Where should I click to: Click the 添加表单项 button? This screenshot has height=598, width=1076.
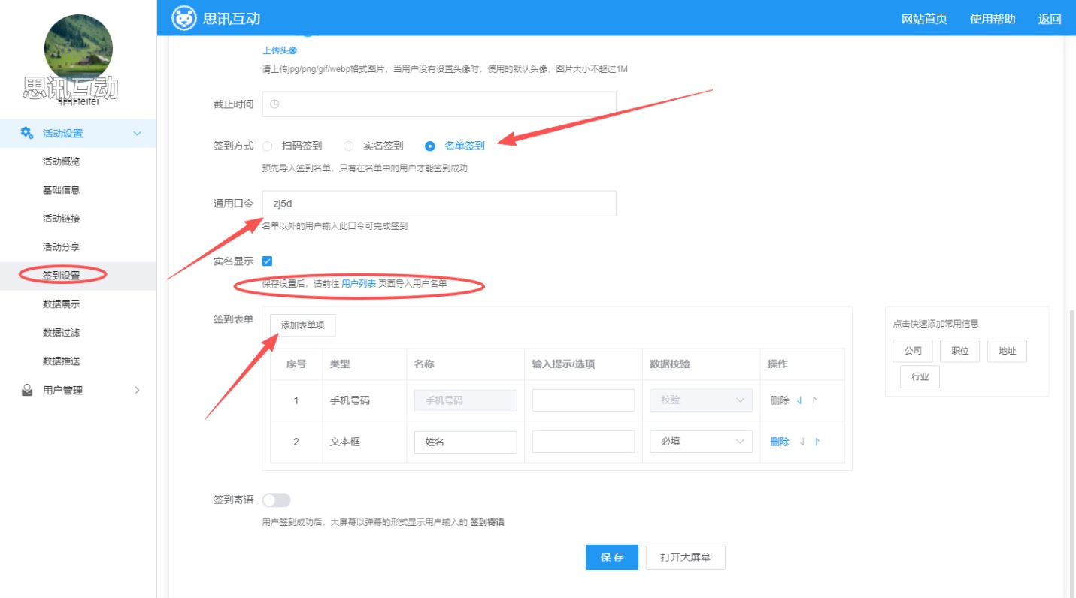[302, 325]
